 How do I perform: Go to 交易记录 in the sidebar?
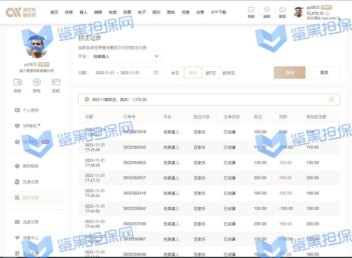31,182
